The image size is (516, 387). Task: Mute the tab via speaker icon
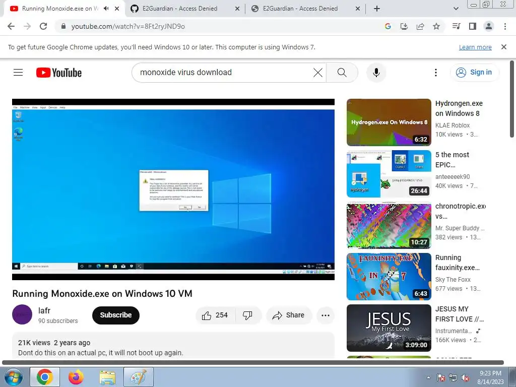pos(106,9)
